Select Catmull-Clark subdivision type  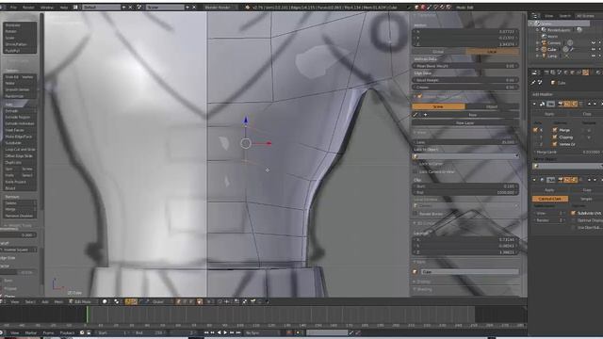(x=550, y=199)
